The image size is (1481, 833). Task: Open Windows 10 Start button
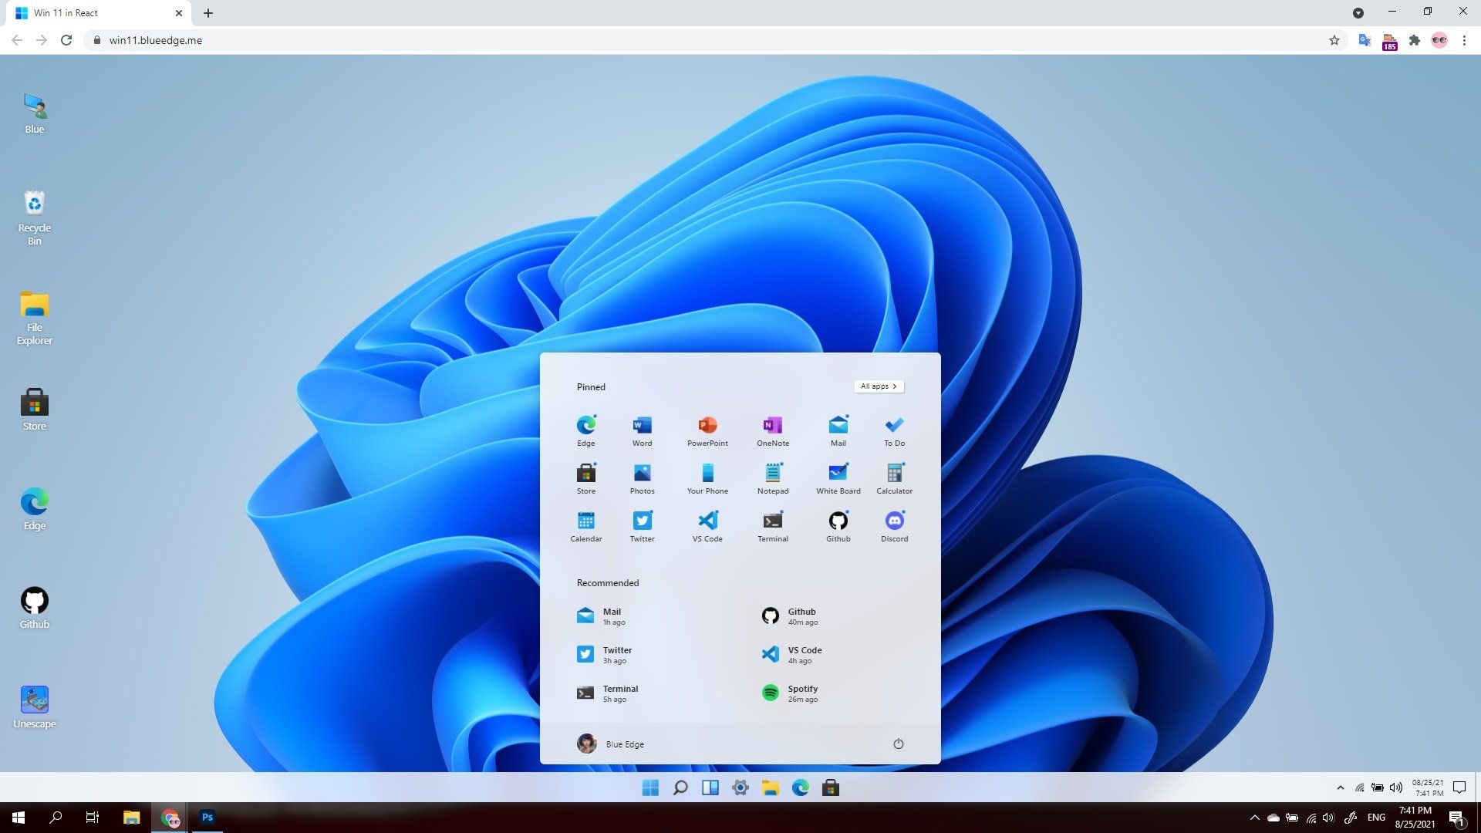(19, 818)
